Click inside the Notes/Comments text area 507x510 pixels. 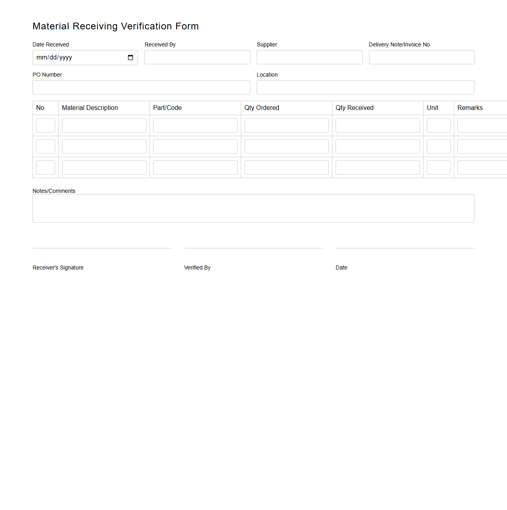point(253,208)
